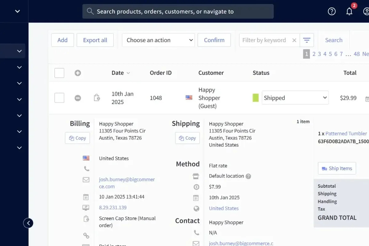Open the user account profile icon
The image size is (369, 246).
pos(366,11)
